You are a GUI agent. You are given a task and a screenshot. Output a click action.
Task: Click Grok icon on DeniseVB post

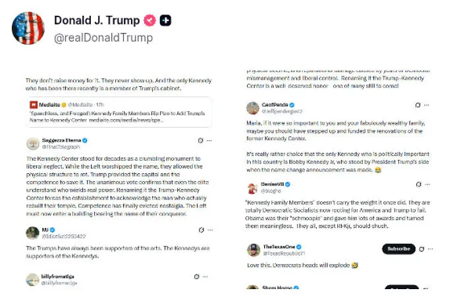pyautogui.click(x=419, y=184)
